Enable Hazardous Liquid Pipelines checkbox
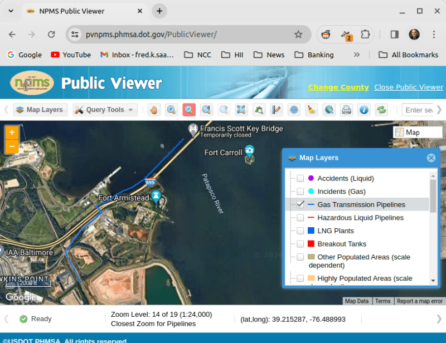The width and height of the screenshot is (446, 343). pos(300,218)
